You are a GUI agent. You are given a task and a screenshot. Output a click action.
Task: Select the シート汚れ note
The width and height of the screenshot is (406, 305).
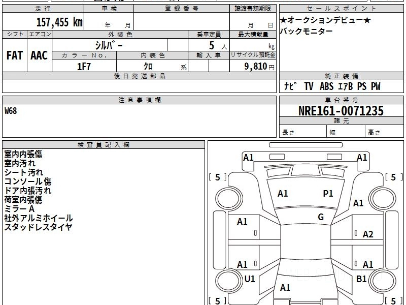(24, 173)
